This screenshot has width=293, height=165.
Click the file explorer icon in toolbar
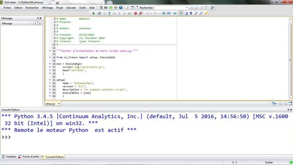pos(101,8)
